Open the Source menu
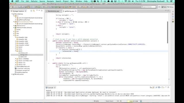Screen dimensions: 184x103 (x=42, y=1)
